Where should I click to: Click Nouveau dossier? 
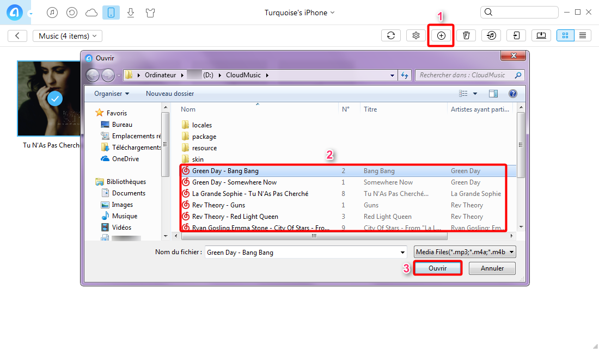170,94
